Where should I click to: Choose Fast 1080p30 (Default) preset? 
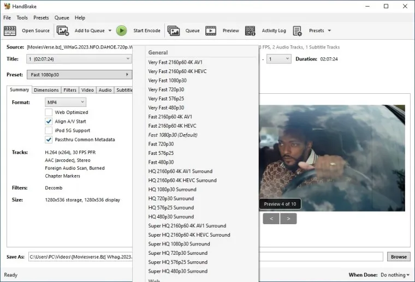(173, 135)
